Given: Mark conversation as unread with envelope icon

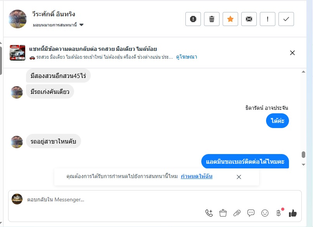Looking at the screenshot, I should click(x=249, y=19).
